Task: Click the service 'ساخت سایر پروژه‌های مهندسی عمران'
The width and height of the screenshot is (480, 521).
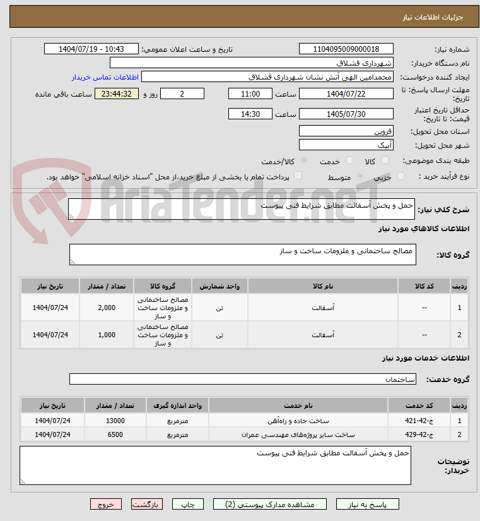Action: [x=298, y=434]
